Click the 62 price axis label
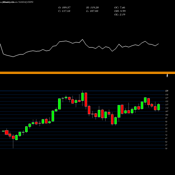This screenshot has height=175, width=175. [x=167, y=142]
